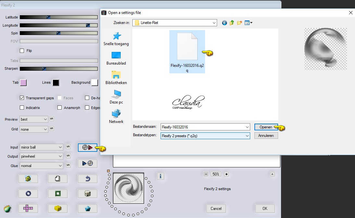355x218 pixels.
Task: Click the 50% zoom level button
Action: (216, 174)
